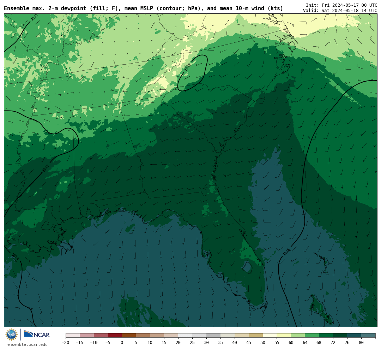The image size is (381, 349).
Task: Click the light yellow swatch between 55 and 60
Action: pos(284,336)
